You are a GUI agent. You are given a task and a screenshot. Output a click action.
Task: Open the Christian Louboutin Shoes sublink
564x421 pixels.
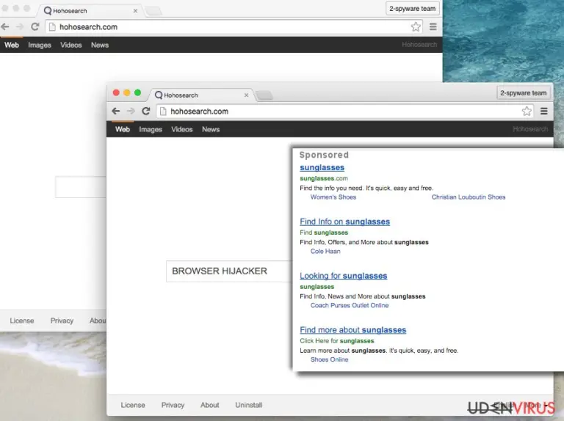(469, 197)
